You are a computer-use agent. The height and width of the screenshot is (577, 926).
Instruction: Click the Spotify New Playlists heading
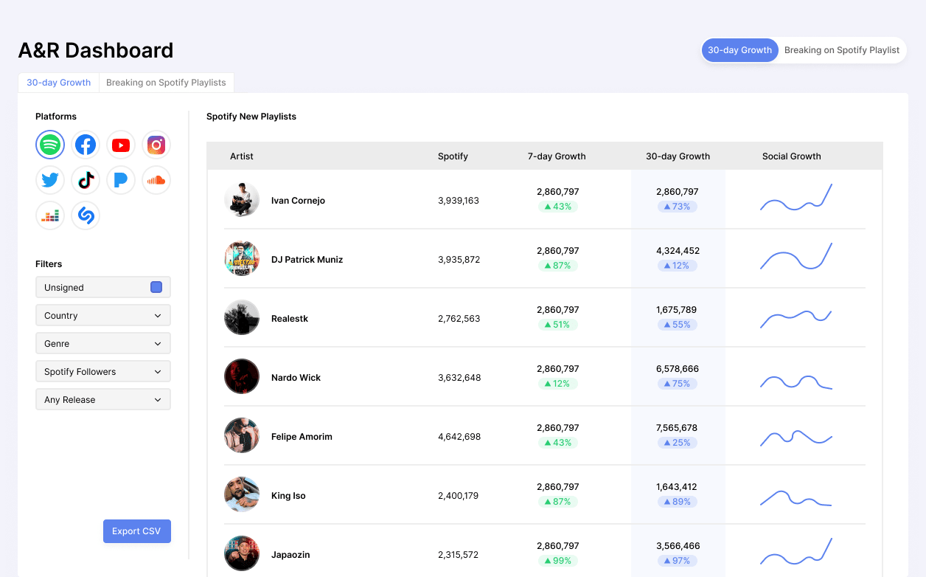(x=251, y=117)
